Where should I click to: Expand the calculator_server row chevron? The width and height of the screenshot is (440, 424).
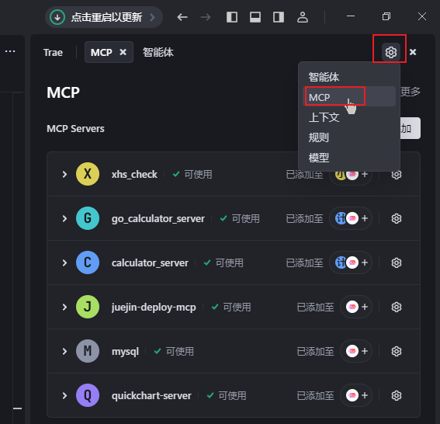tap(64, 262)
